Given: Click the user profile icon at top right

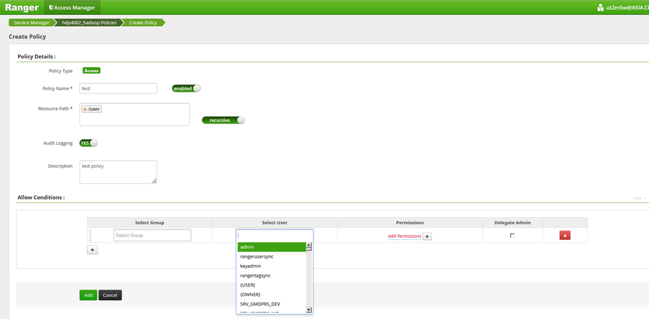Looking at the screenshot, I should [600, 7].
